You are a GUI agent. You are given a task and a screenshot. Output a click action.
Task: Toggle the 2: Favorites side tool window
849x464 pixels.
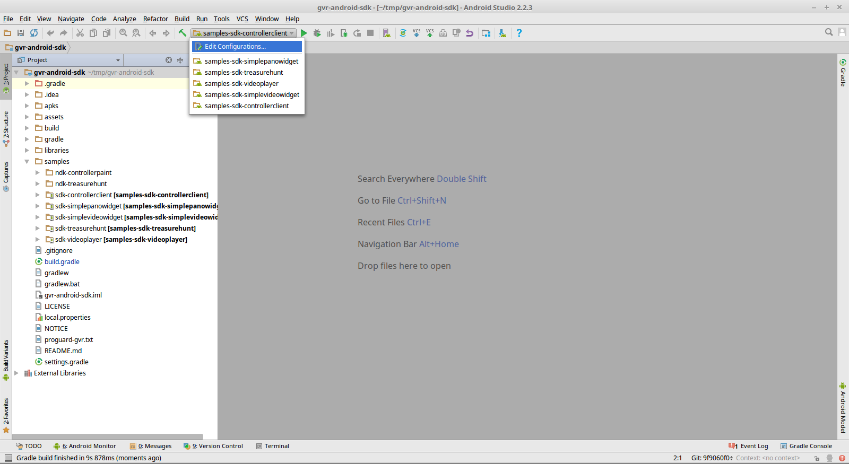coord(6,416)
